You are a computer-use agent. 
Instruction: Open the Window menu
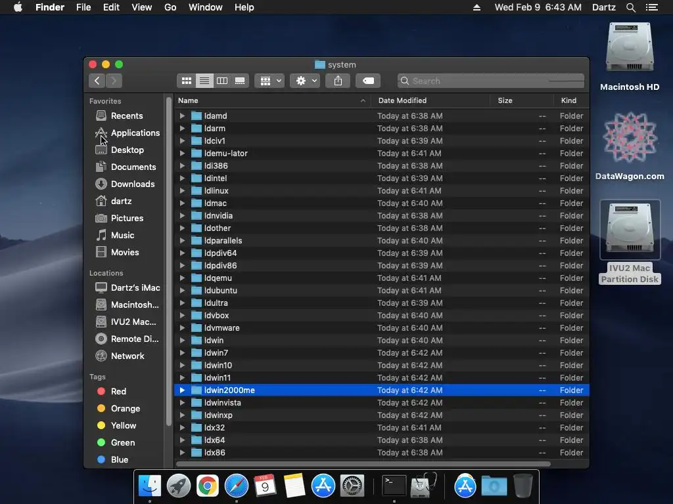pyautogui.click(x=206, y=7)
